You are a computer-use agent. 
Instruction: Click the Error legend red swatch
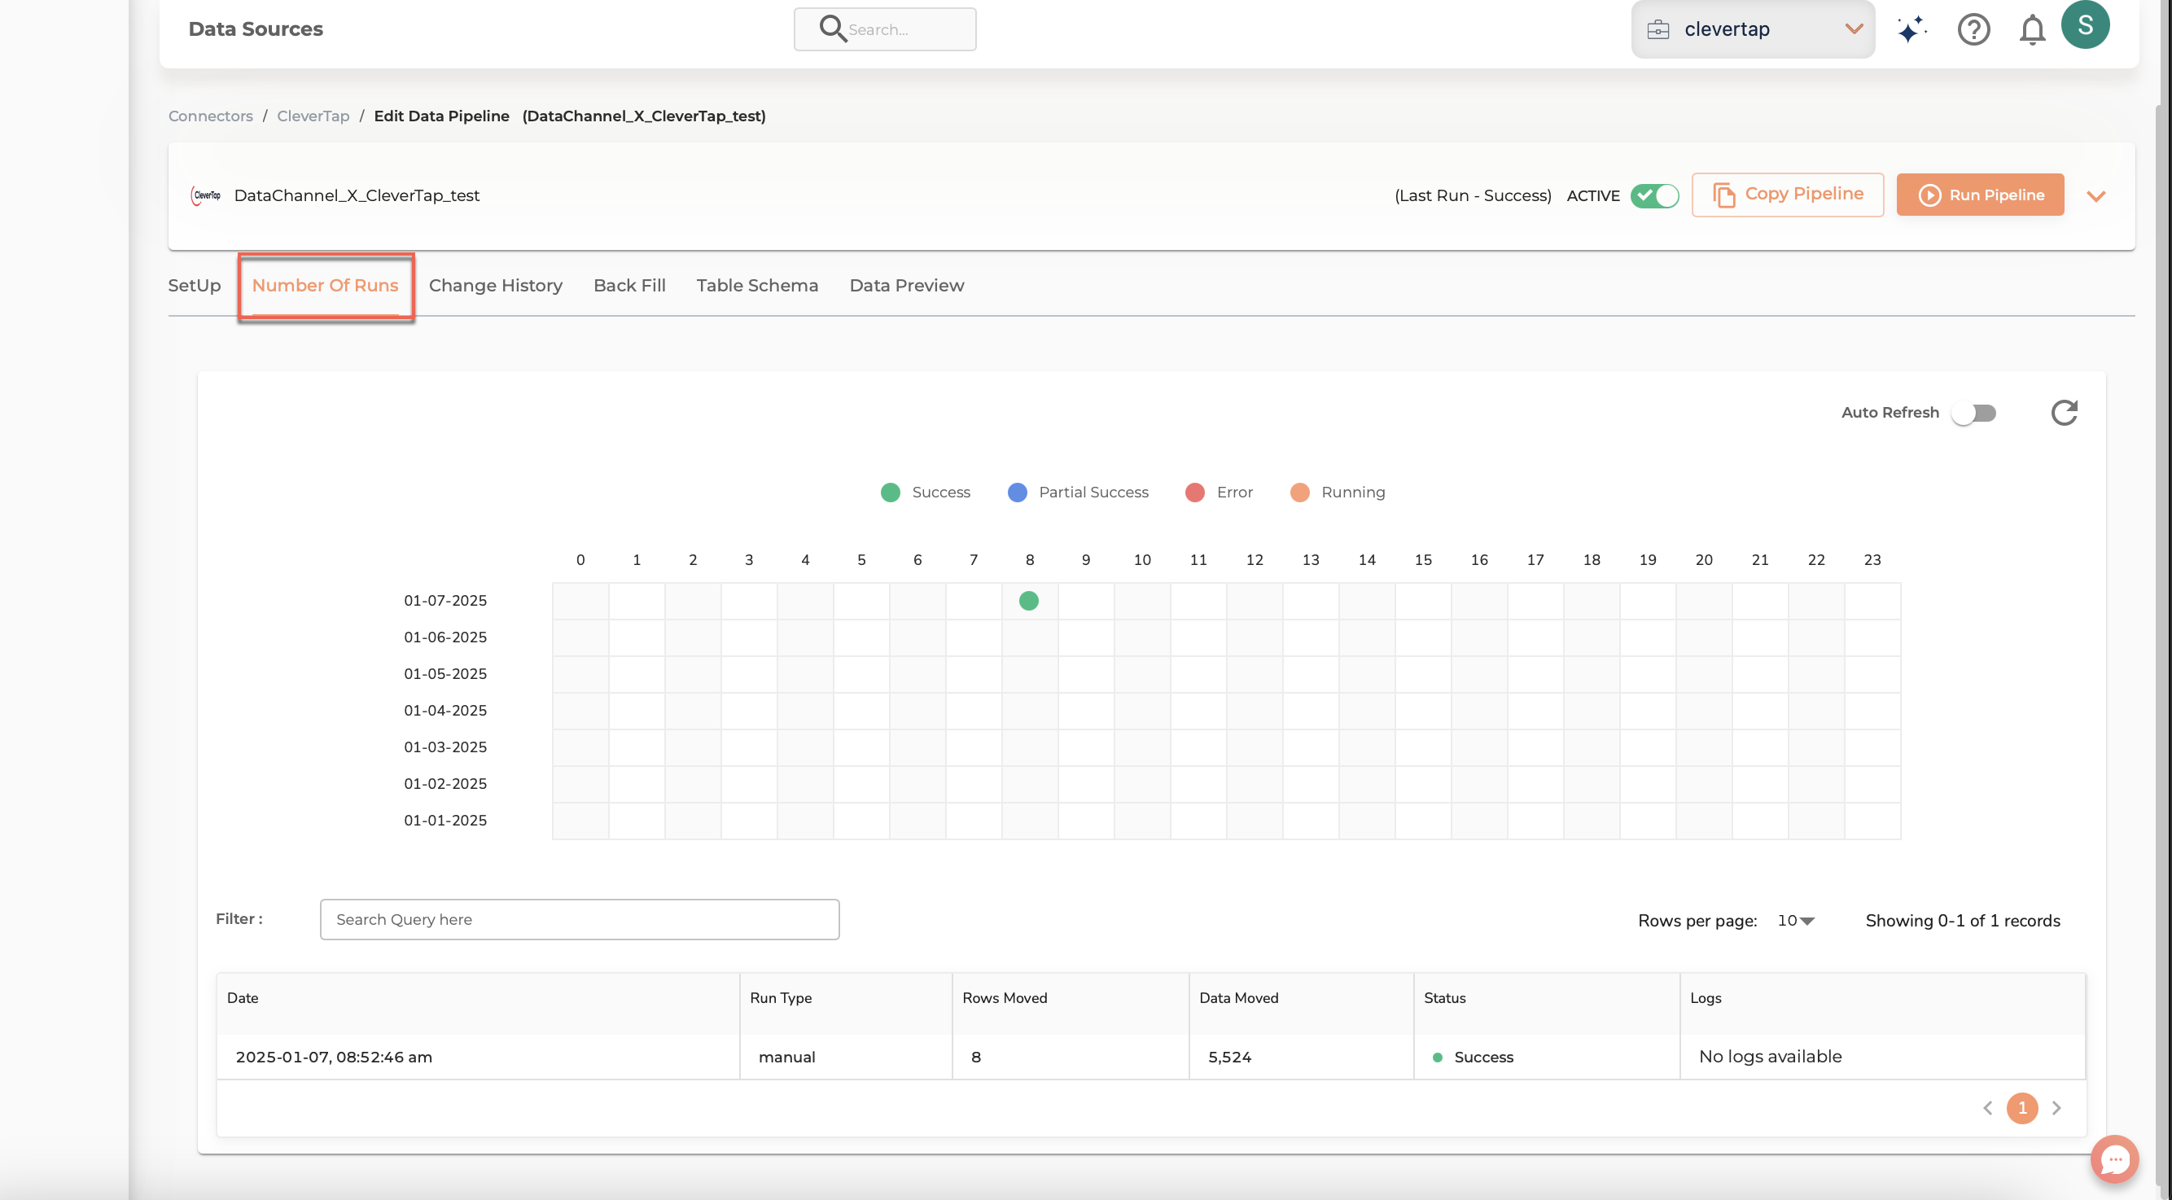pos(1194,492)
